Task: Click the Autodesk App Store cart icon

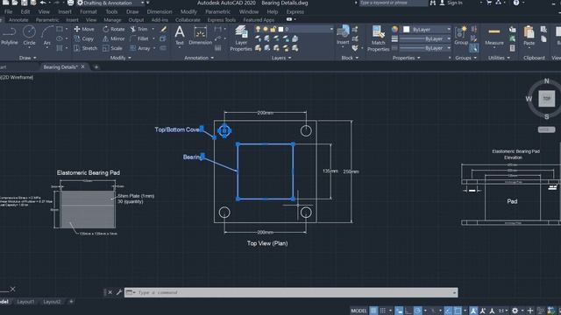Action: (x=489, y=3)
